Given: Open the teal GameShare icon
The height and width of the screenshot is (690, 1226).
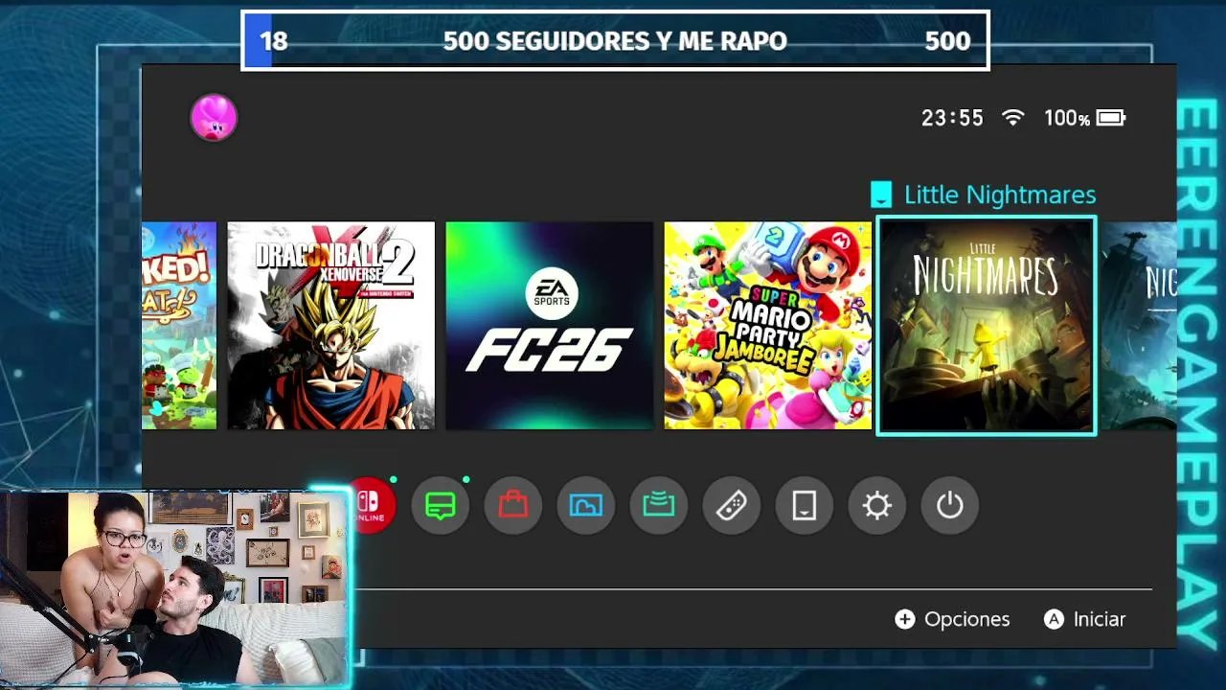Looking at the screenshot, I should coord(659,505).
